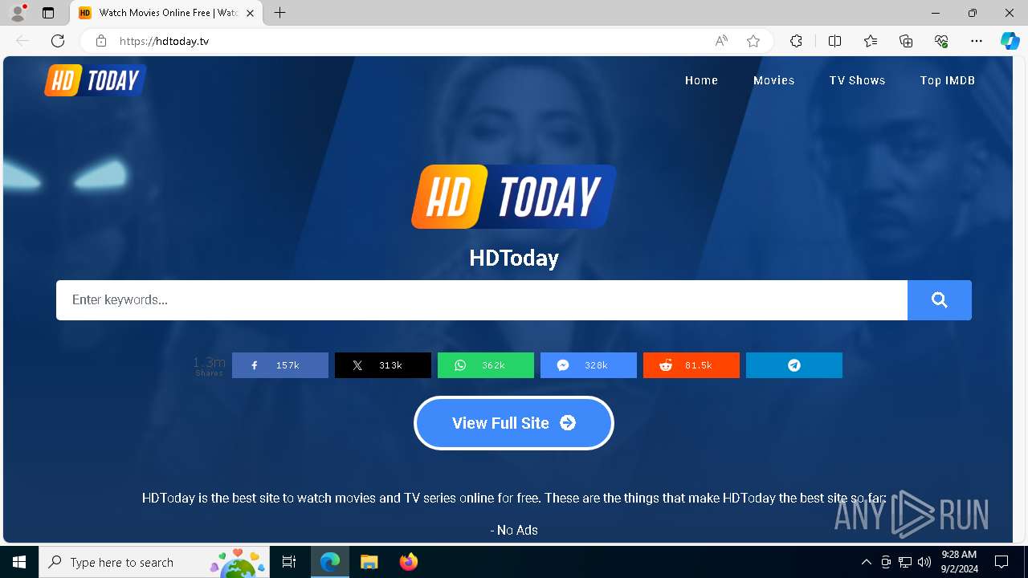Open the Favorites list
Viewport: 1028px width, 578px height.
coord(871,41)
